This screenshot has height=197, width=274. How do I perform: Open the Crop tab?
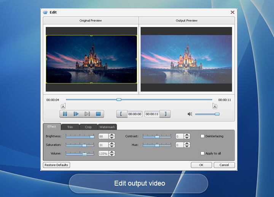click(88, 127)
